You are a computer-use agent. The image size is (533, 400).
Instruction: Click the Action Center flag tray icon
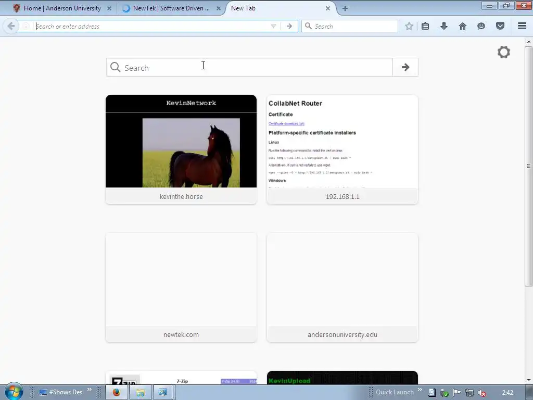pos(457,393)
